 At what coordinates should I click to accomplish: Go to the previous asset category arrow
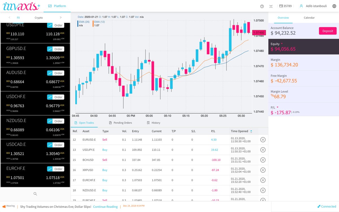point(10,18)
